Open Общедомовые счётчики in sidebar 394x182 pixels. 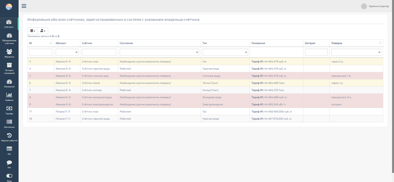point(9,38)
